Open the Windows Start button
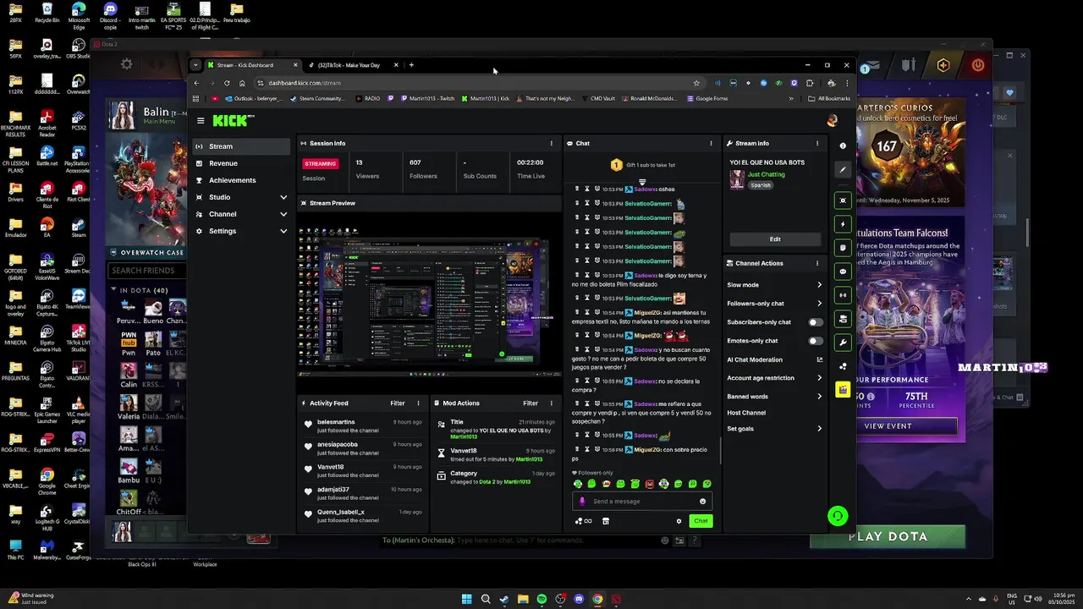This screenshot has width=1083, height=609. point(466,600)
